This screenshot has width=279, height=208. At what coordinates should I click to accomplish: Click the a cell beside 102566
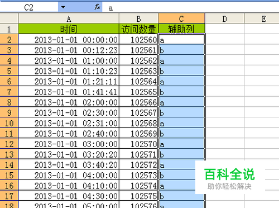tap(181, 102)
